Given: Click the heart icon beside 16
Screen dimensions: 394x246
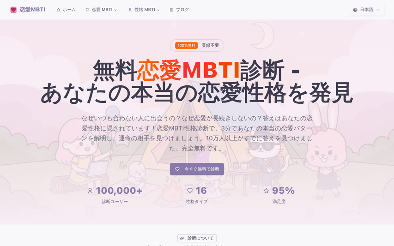Looking at the screenshot, I should click(190, 191).
